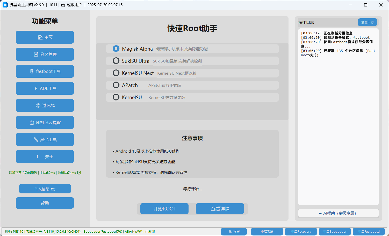Expand the AI帮助 member panel

pyautogui.click(x=338, y=213)
